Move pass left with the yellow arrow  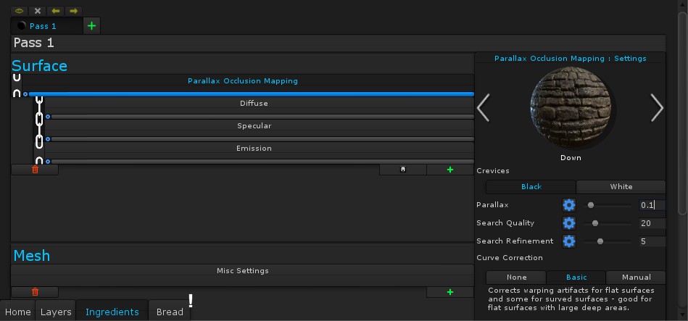55,11
